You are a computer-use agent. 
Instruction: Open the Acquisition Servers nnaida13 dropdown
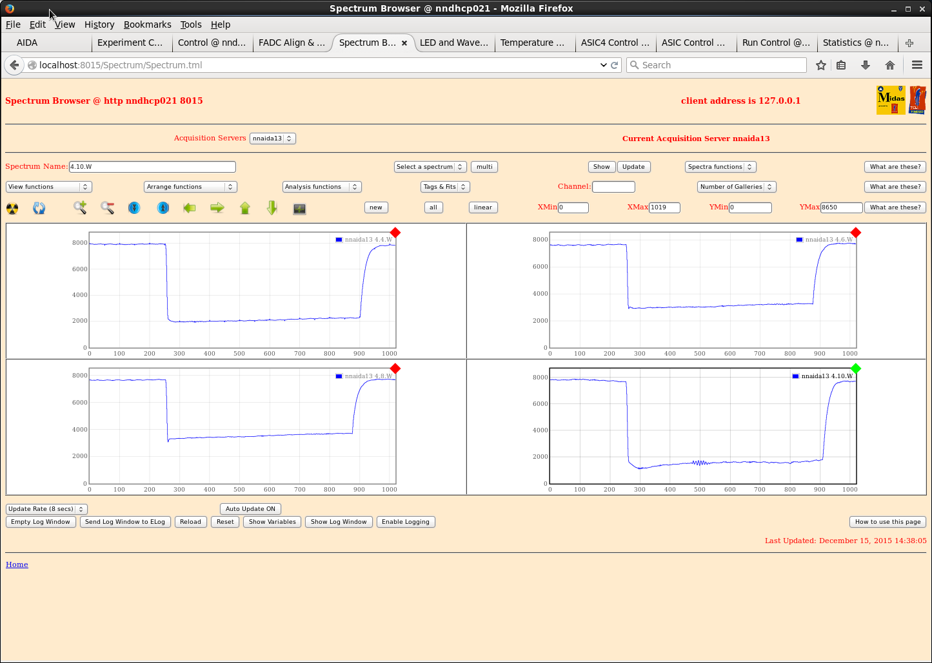[x=272, y=139]
